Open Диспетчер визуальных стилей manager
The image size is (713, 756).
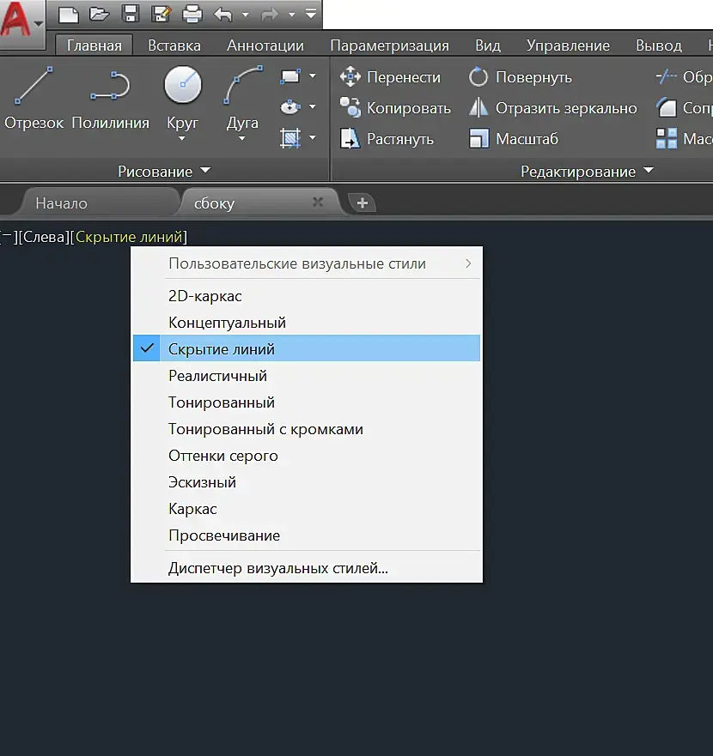click(x=307, y=567)
